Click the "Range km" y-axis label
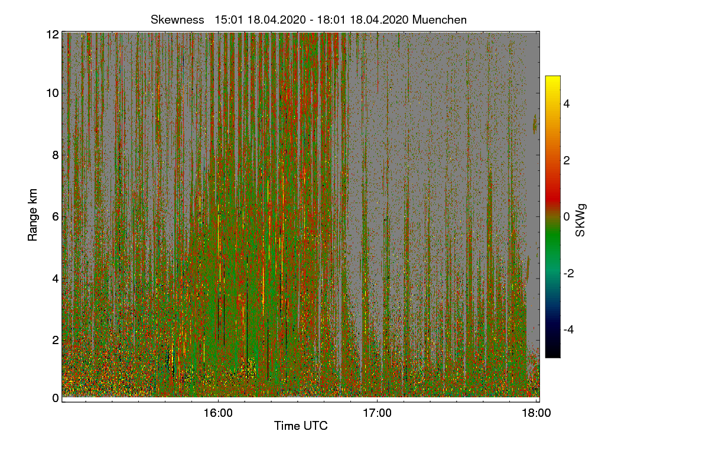The width and height of the screenshot is (709, 473). pos(32,215)
